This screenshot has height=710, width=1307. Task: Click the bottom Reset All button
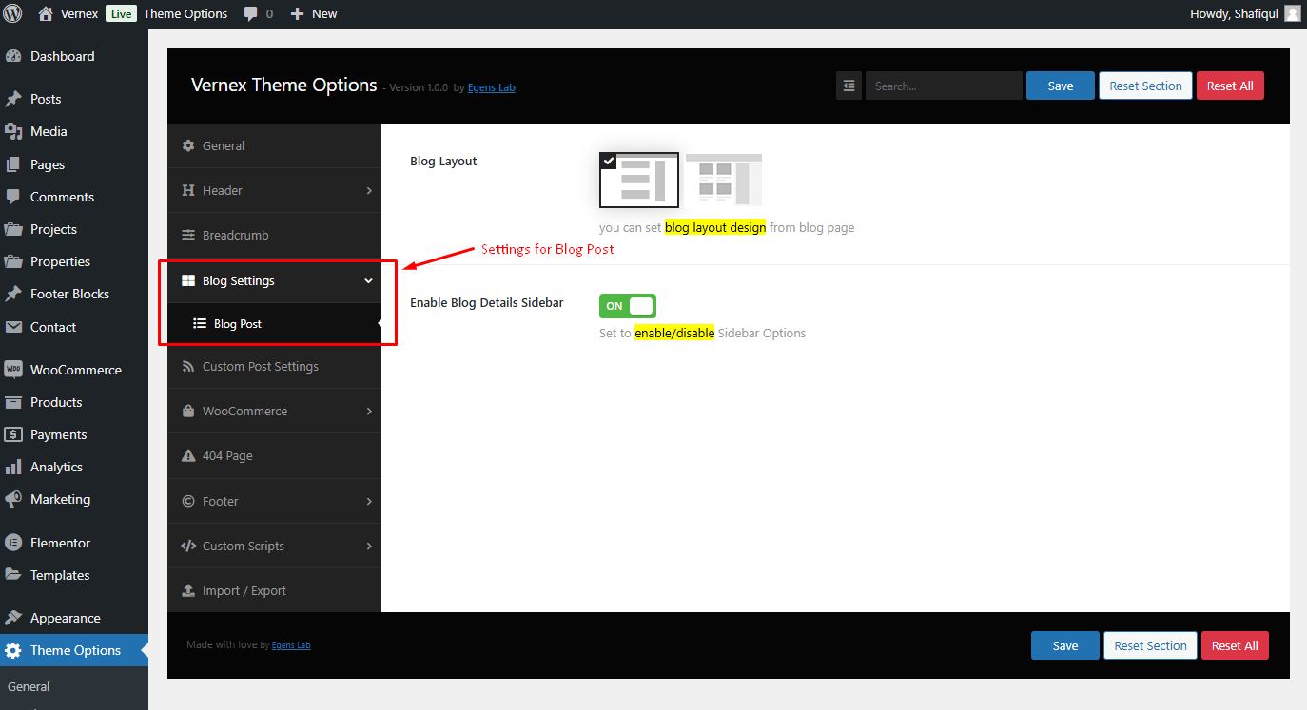[1235, 645]
